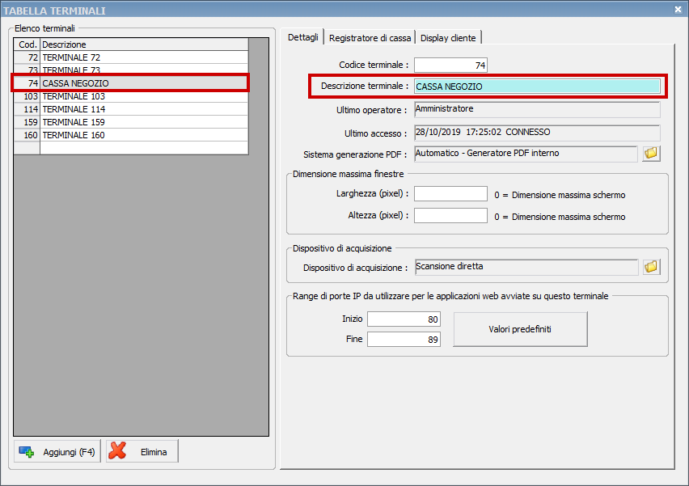Click the Inizio port field

[x=404, y=319]
